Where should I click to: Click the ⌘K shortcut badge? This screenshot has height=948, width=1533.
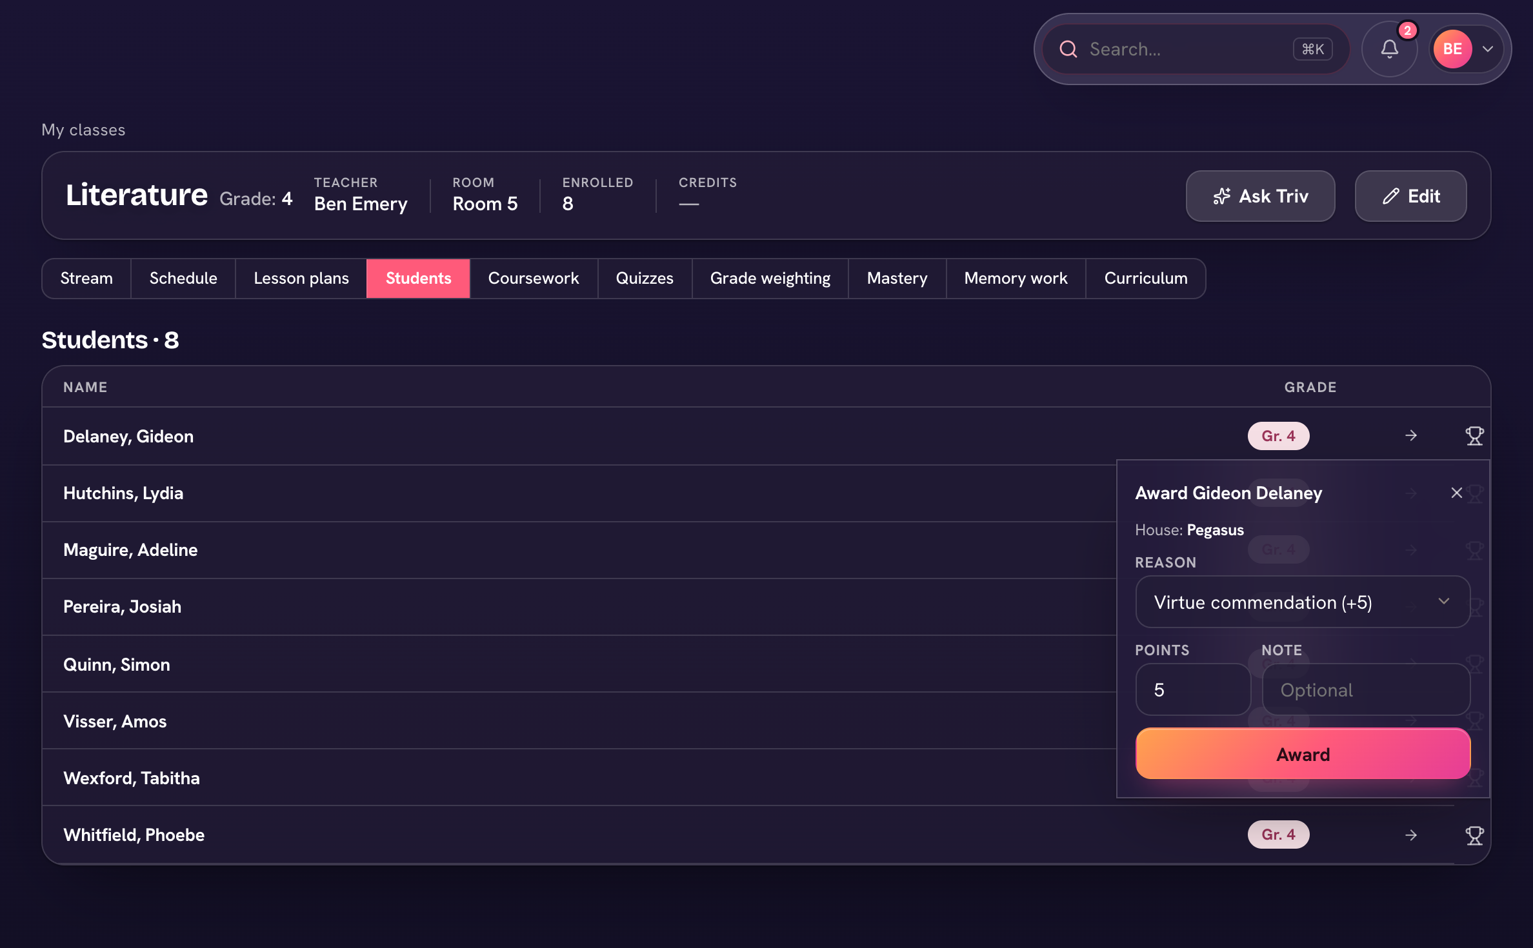(x=1312, y=49)
